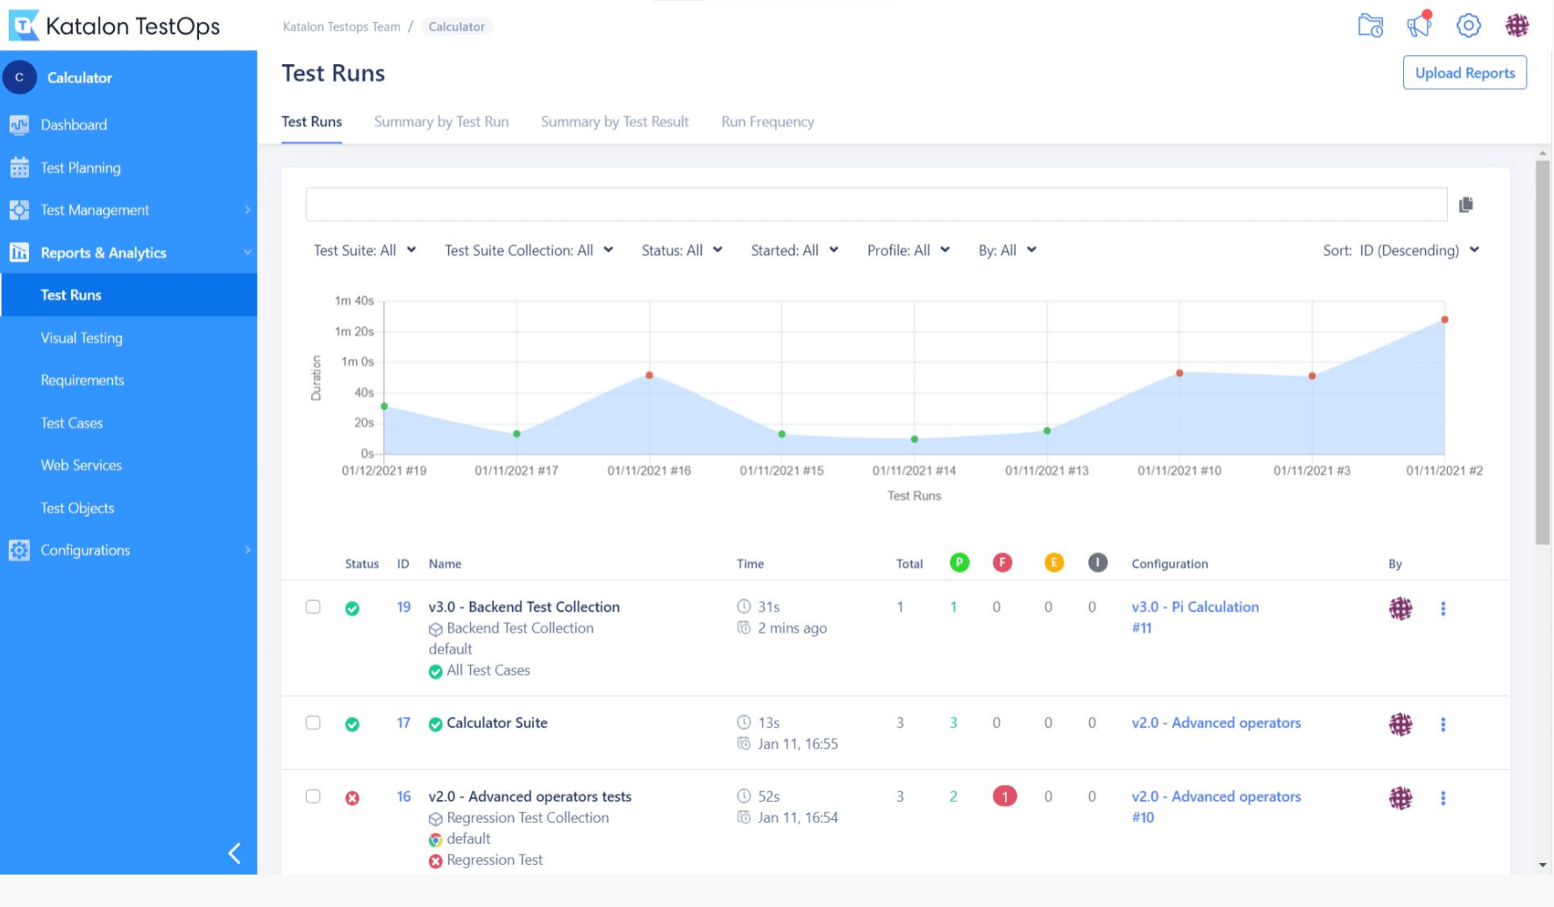Open more options for test run 16
Viewport: 1554px width, 907px height.
1443,797
